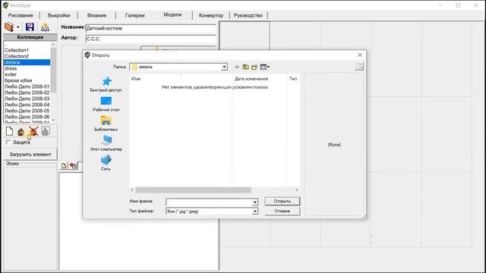Close the Открыть dialog
The width and height of the screenshot is (486, 273).
360,55
